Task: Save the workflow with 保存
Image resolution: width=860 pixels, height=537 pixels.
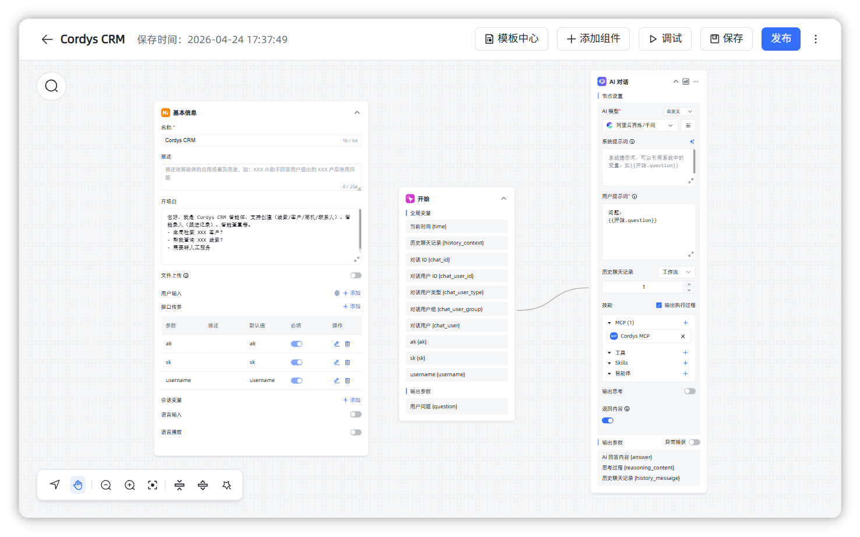Action: coord(727,39)
